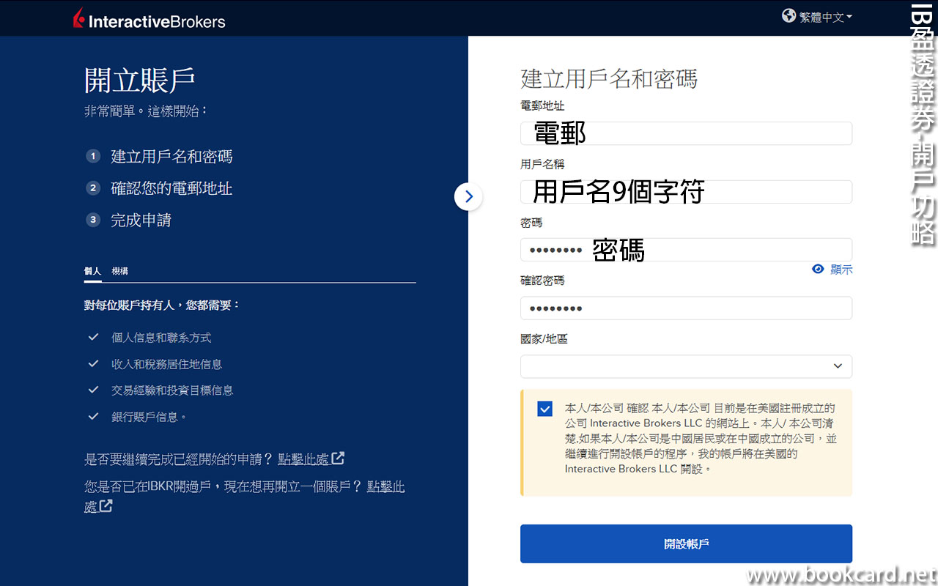Click the 密碼 password field
938x586 pixels.
click(x=685, y=250)
